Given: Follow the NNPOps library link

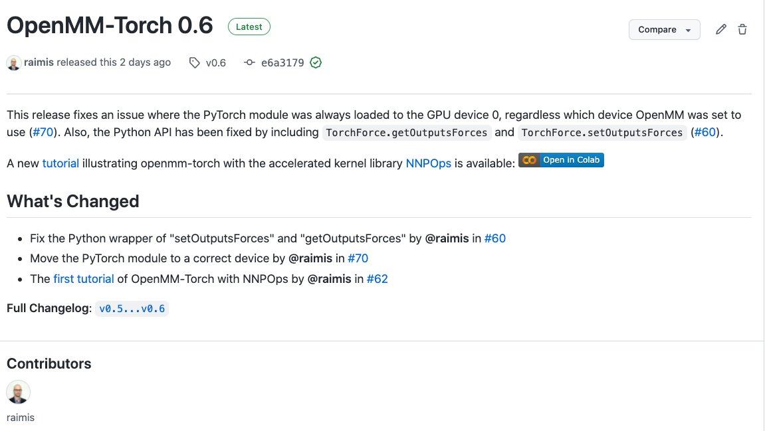Looking at the screenshot, I should (x=429, y=163).
